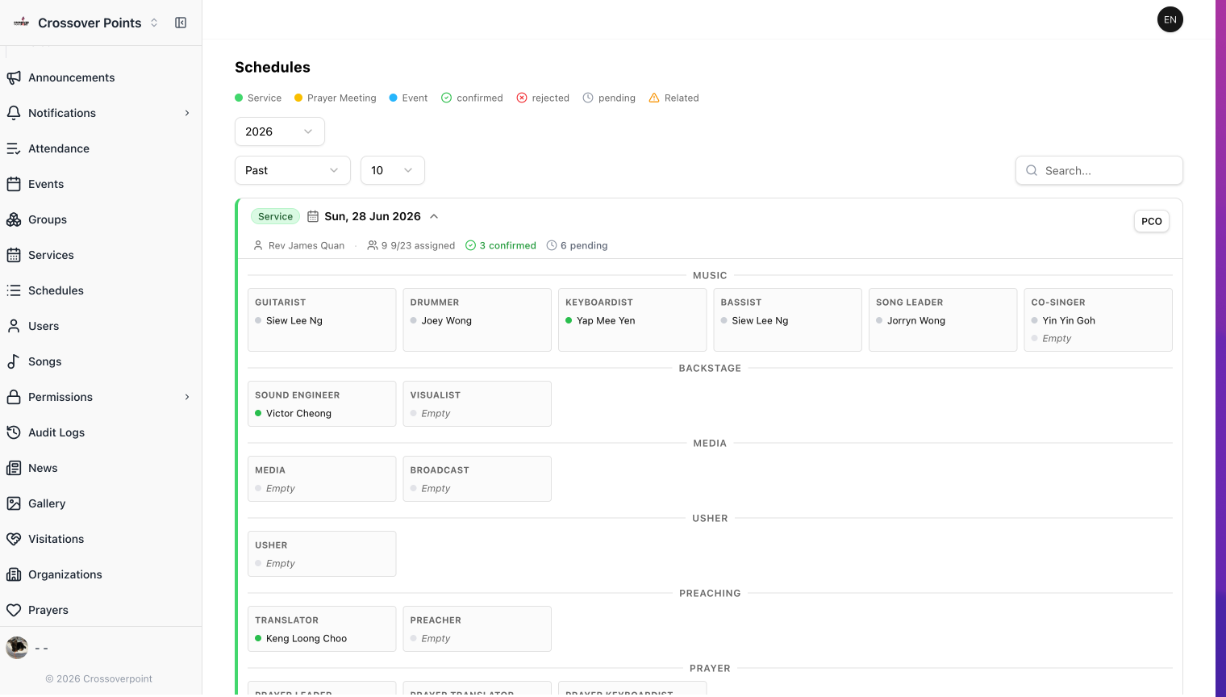Click the search magnifier icon
Image resolution: width=1226 pixels, height=697 pixels.
1032,170
